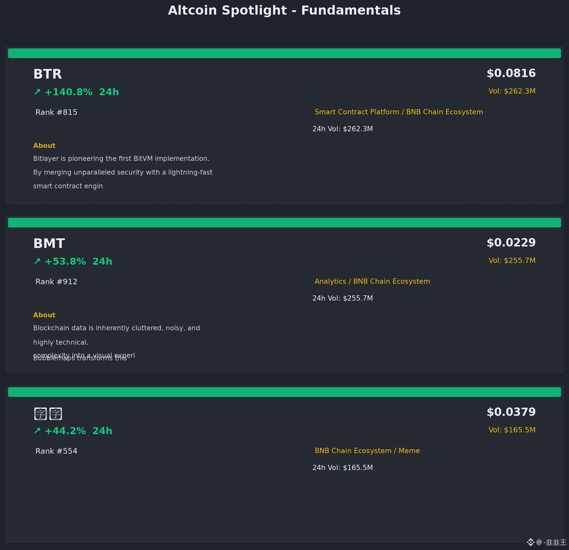This screenshot has height=550, width=569.
Task: Click the first boxed character symbol icon
Action: 41,414
